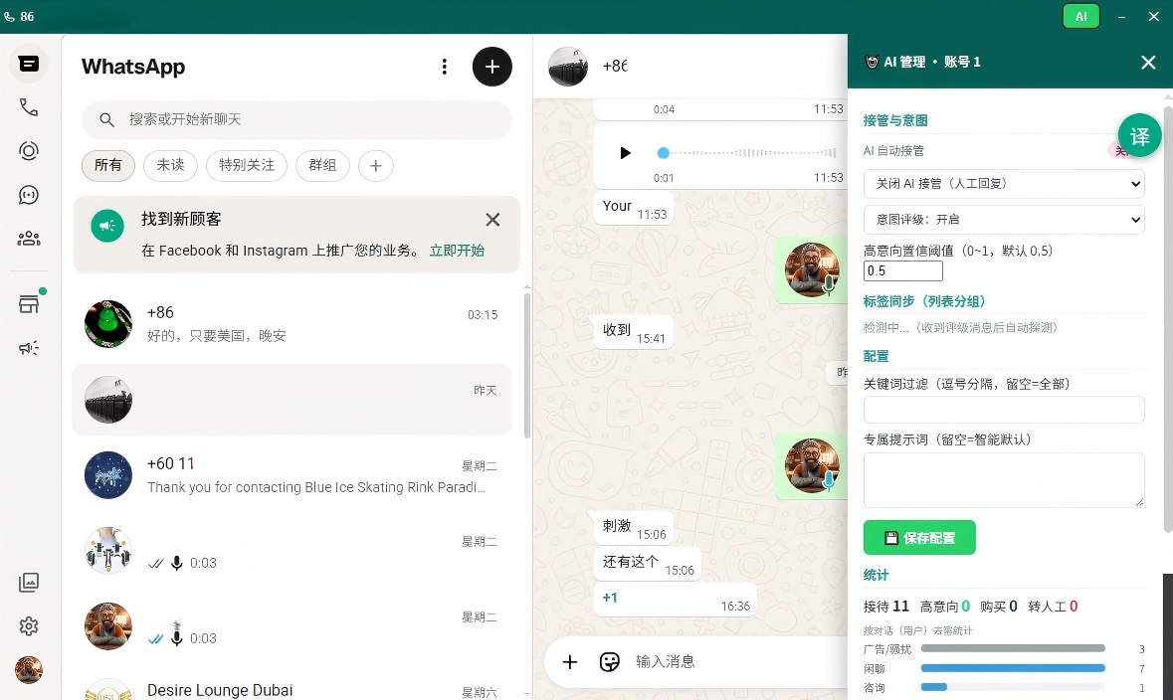Image resolution: width=1173 pixels, height=700 pixels.
Task: Click the 刺激 message bubble
Action: (634, 528)
